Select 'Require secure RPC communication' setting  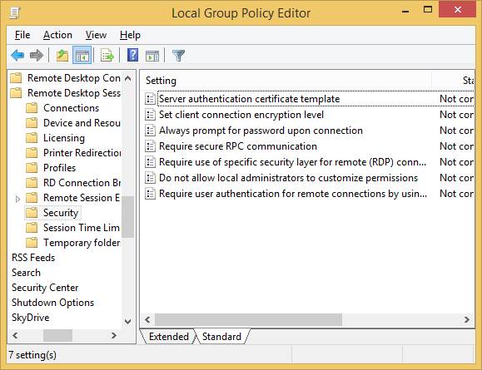238,146
